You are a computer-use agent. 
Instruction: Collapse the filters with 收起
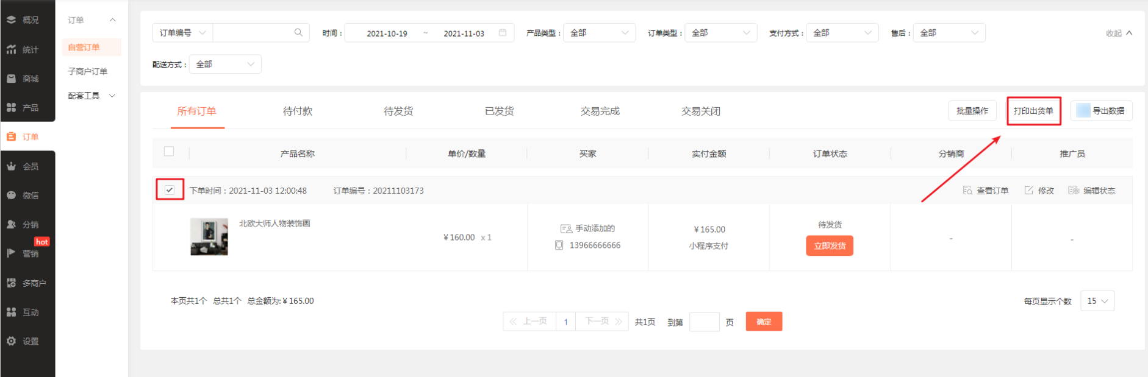pyautogui.click(x=1119, y=33)
